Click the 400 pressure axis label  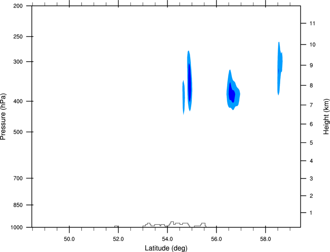[x=18, y=101]
